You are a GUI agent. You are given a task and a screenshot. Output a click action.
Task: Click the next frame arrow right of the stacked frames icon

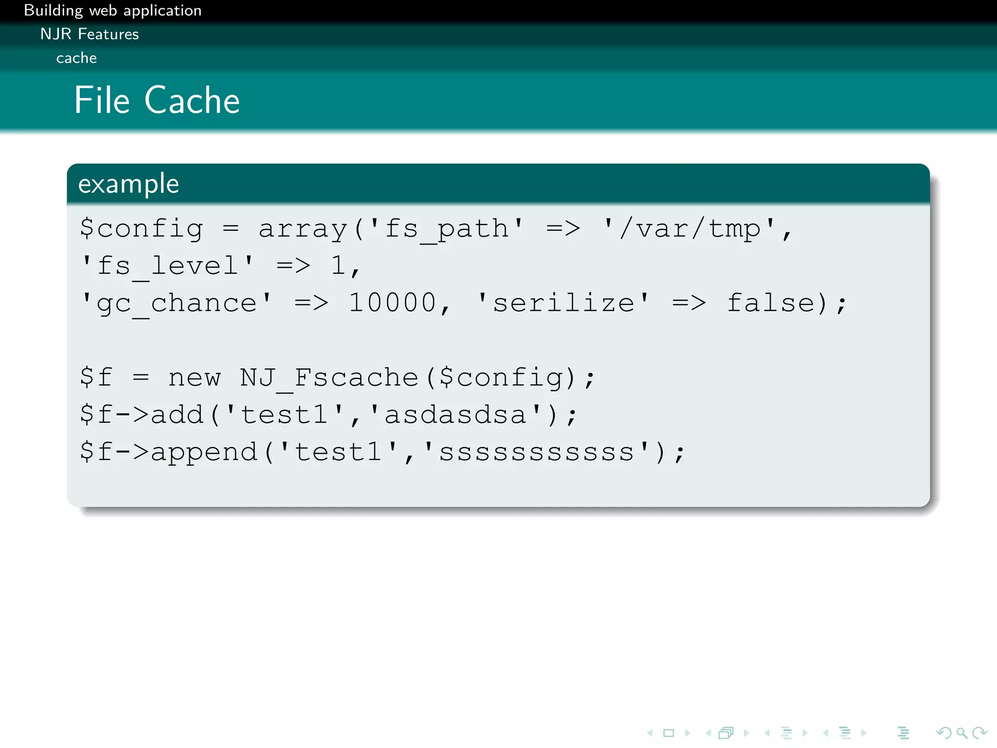coord(746,733)
